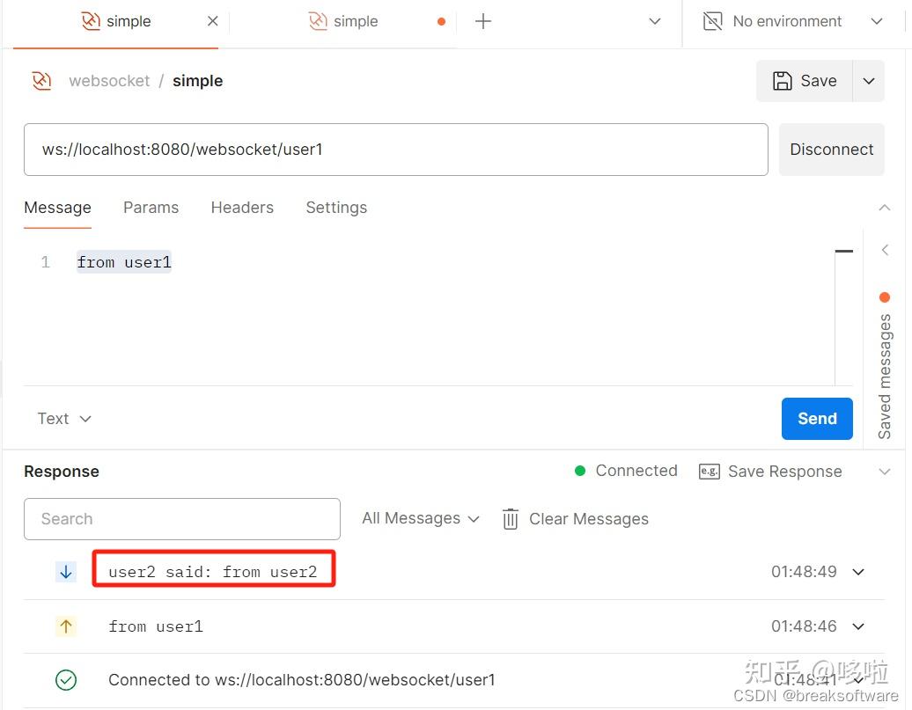Click the Save icon next to Save label

point(783,80)
